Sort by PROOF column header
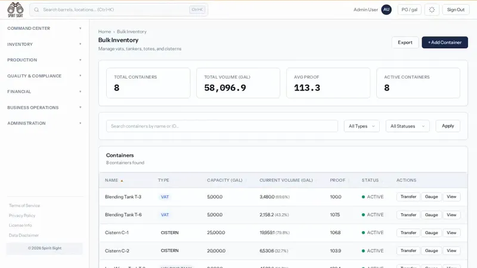 coord(337,180)
